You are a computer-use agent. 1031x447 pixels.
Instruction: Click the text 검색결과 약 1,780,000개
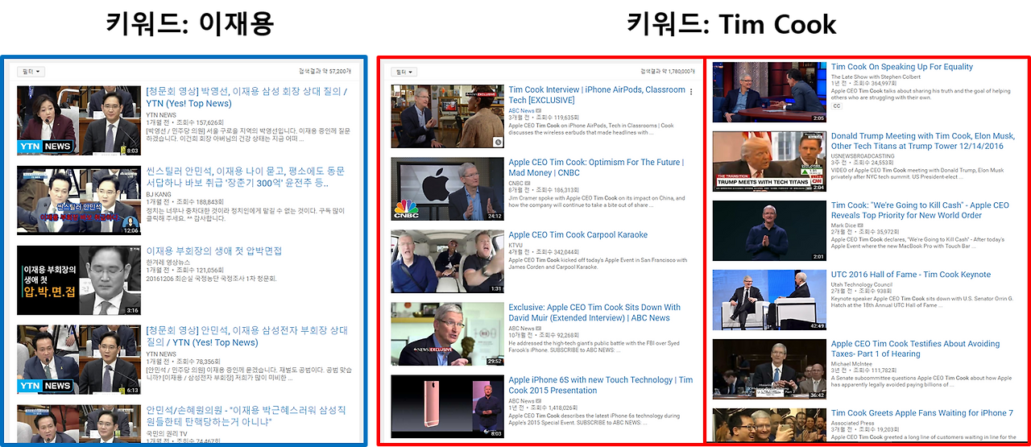(x=667, y=72)
